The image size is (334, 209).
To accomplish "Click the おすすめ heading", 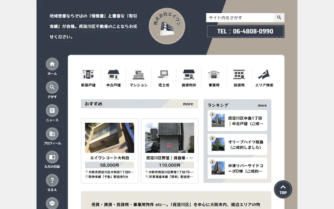I will coord(94,104).
